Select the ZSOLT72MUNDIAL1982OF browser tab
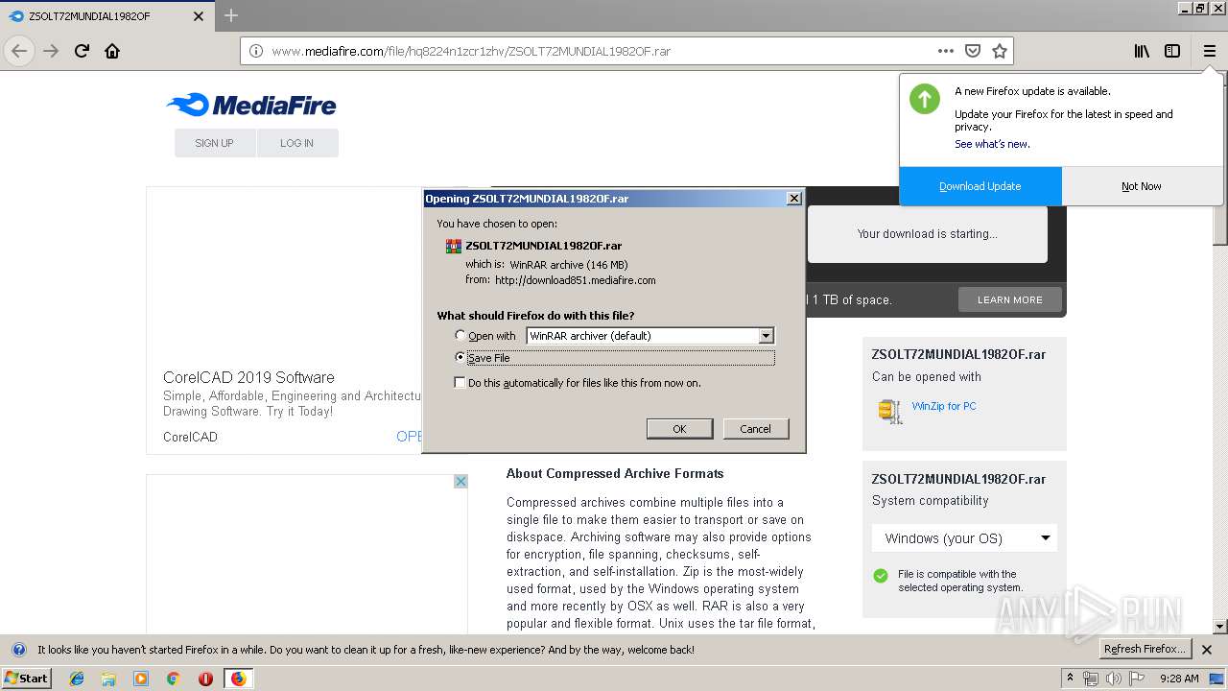Screen dimensions: 1228x691 click(x=106, y=16)
